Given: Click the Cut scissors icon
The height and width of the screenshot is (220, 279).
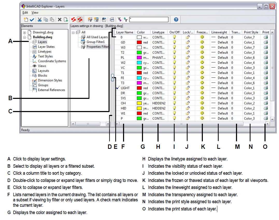Looking at the screenshot, I should tap(39, 20).
